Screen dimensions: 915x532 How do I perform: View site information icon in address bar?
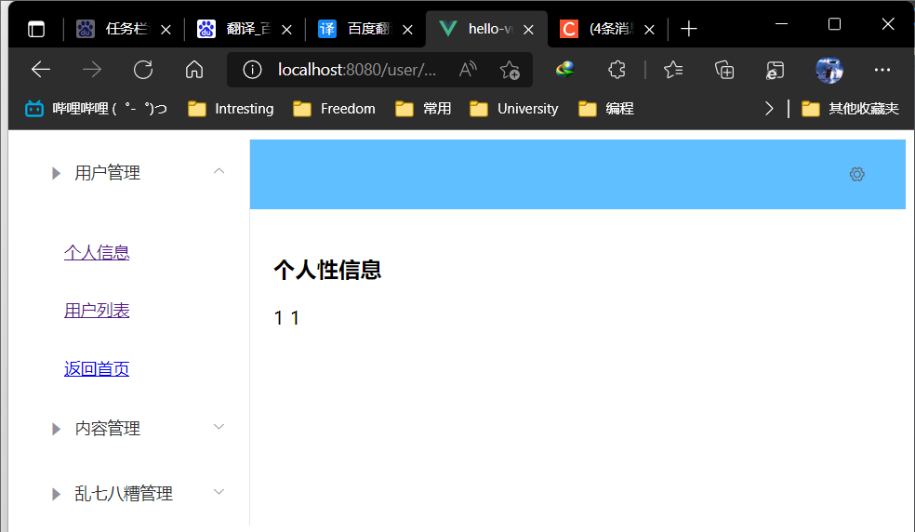coord(252,70)
